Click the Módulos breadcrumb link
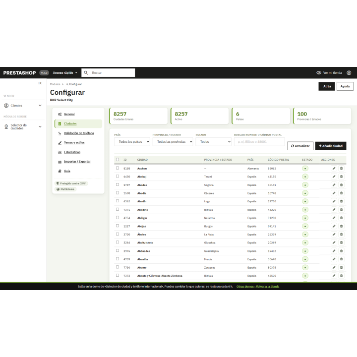Screen dimensions: 357x357 click(x=55, y=84)
